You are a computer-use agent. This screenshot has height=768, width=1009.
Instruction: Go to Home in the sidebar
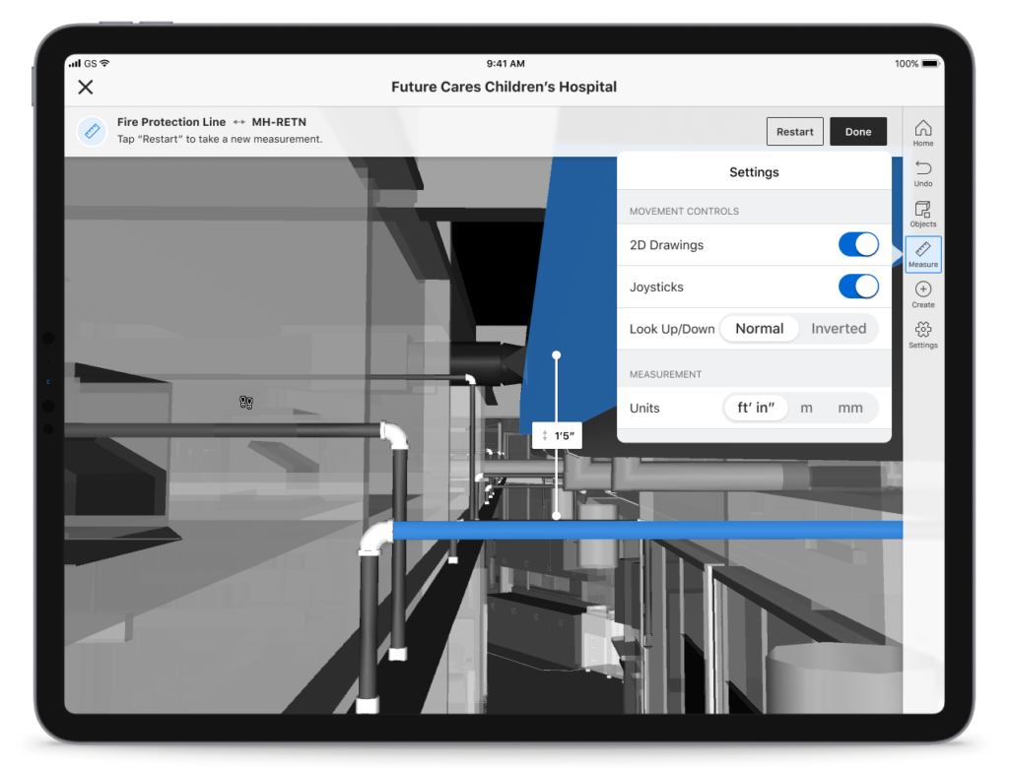[922, 133]
